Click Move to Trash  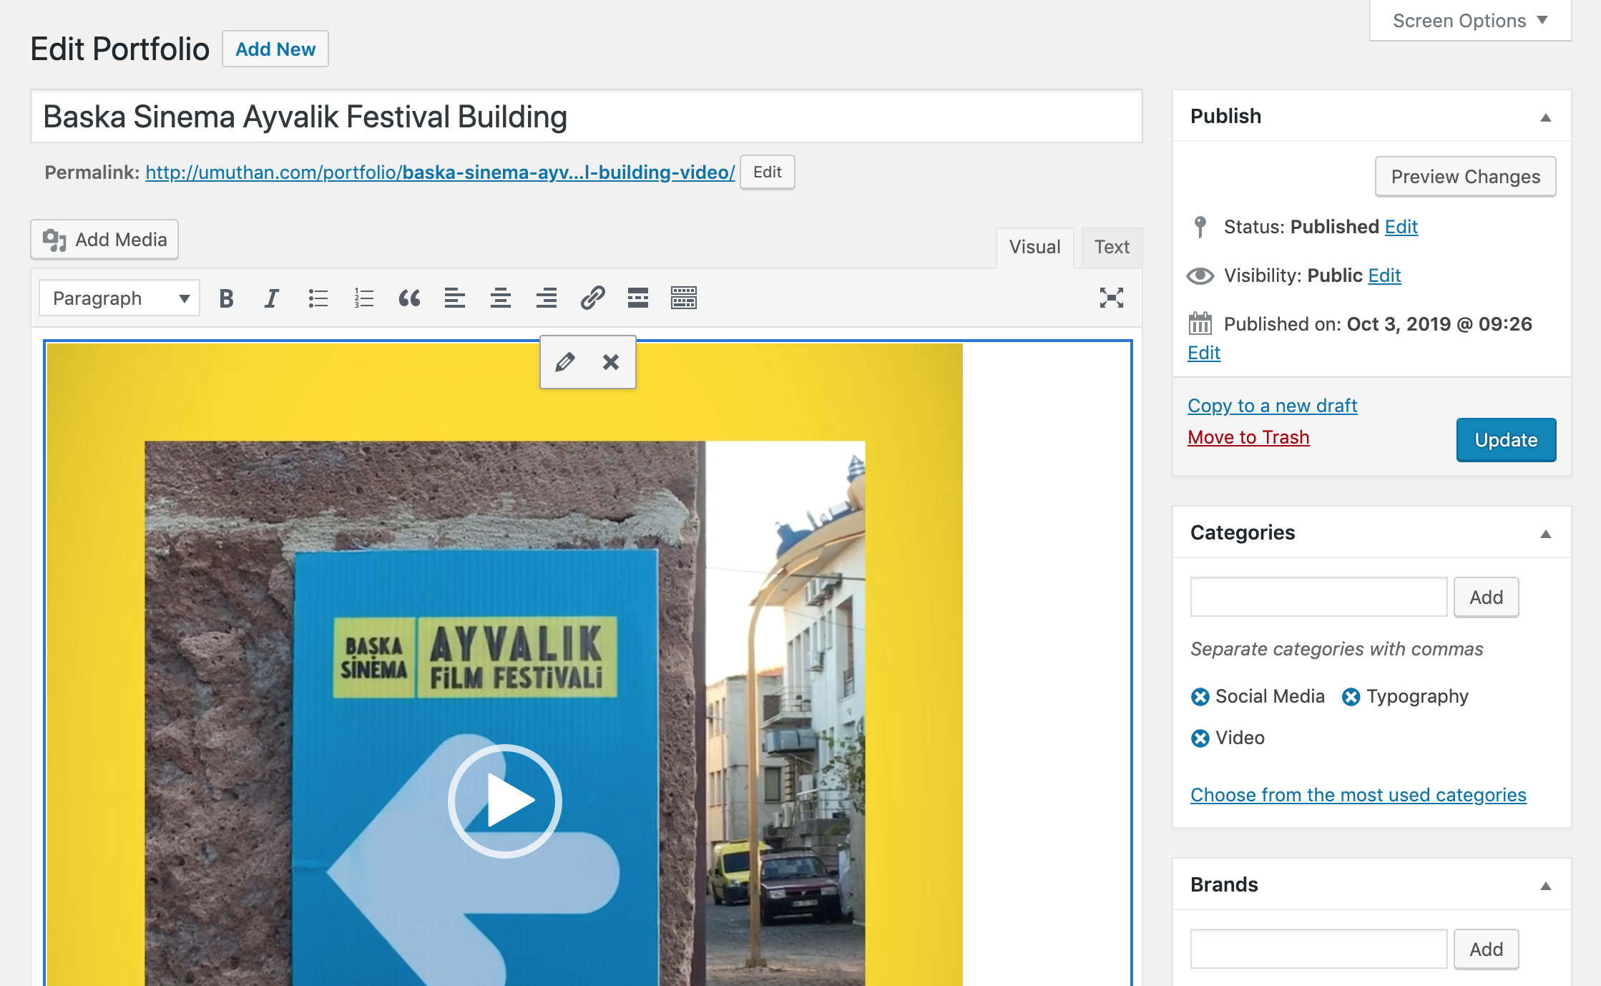[x=1248, y=437]
